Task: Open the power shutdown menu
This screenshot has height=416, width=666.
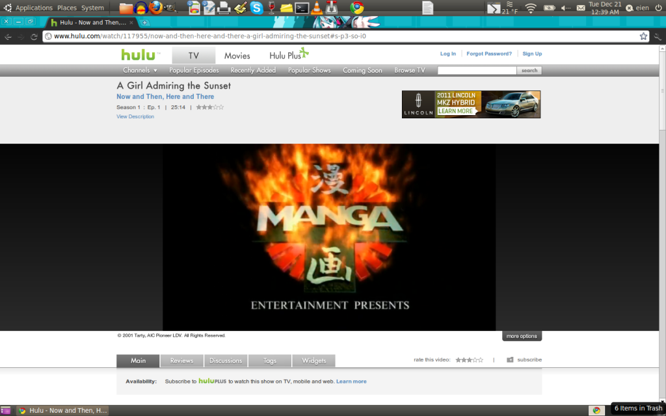Action: click(658, 8)
